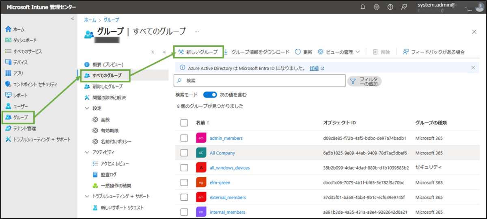The height and width of the screenshot is (219, 487).
Task: Open すべてのサービス in the sidebar
Action: click(24, 51)
